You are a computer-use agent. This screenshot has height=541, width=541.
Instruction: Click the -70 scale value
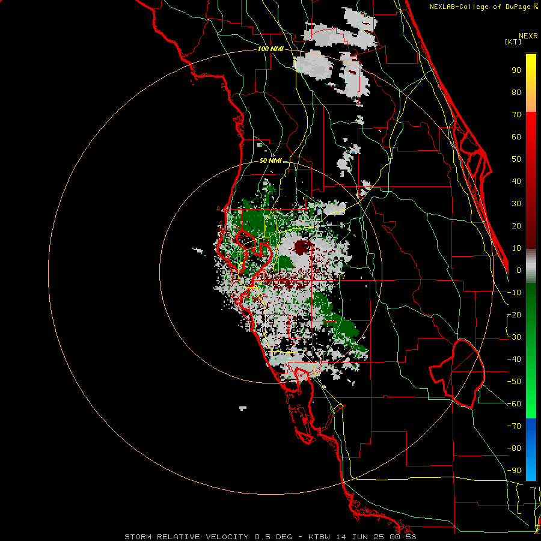(x=514, y=426)
